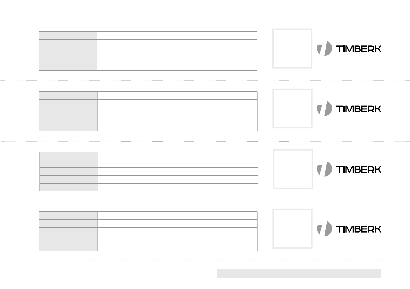Select the empty square box in the second section

(x=293, y=109)
